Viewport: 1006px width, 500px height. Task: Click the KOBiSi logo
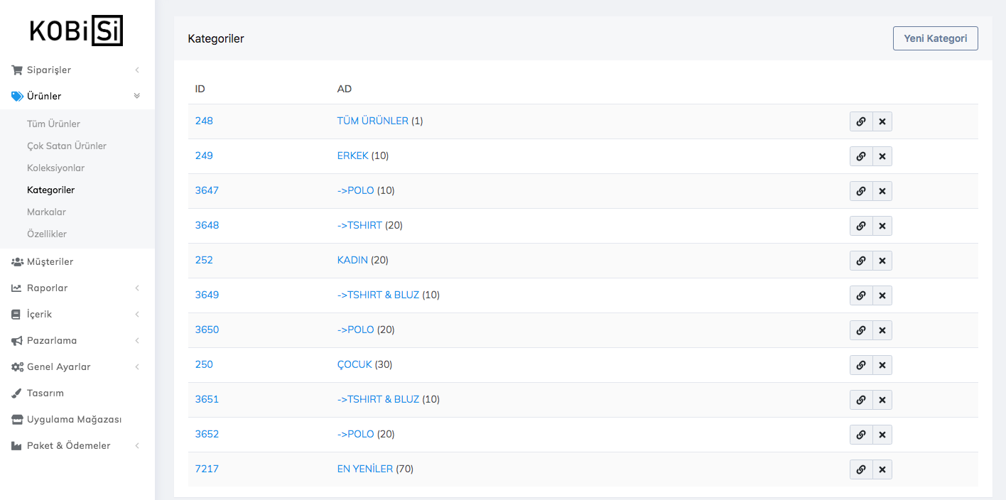coord(77,31)
